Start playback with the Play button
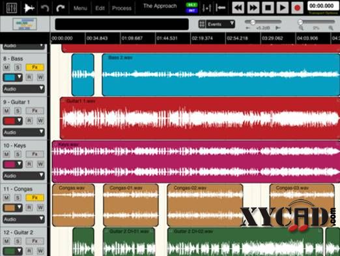 click(x=283, y=8)
